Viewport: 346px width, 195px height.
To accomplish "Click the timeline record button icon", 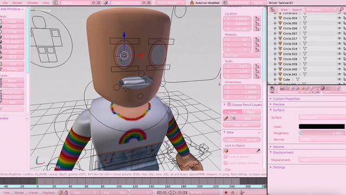I will pos(226,193).
